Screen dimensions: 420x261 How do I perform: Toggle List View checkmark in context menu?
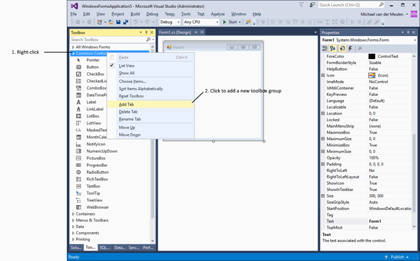112,65
